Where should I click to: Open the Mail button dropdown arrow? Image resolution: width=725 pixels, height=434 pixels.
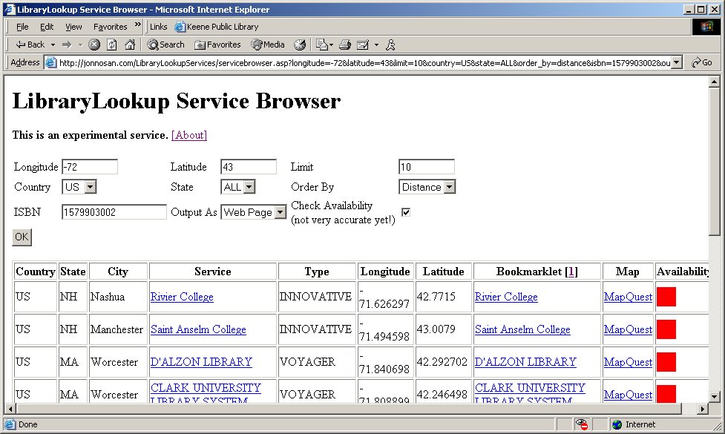click(x=331, y=45)
